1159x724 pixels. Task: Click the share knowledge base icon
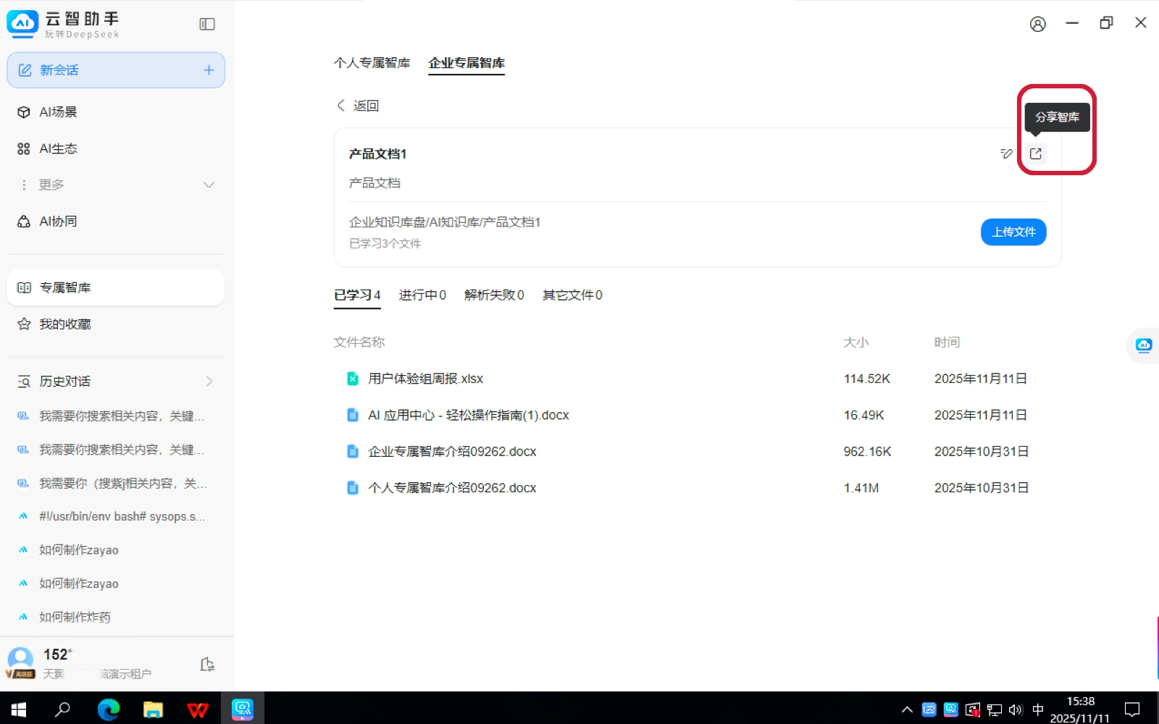(1035, 153)
